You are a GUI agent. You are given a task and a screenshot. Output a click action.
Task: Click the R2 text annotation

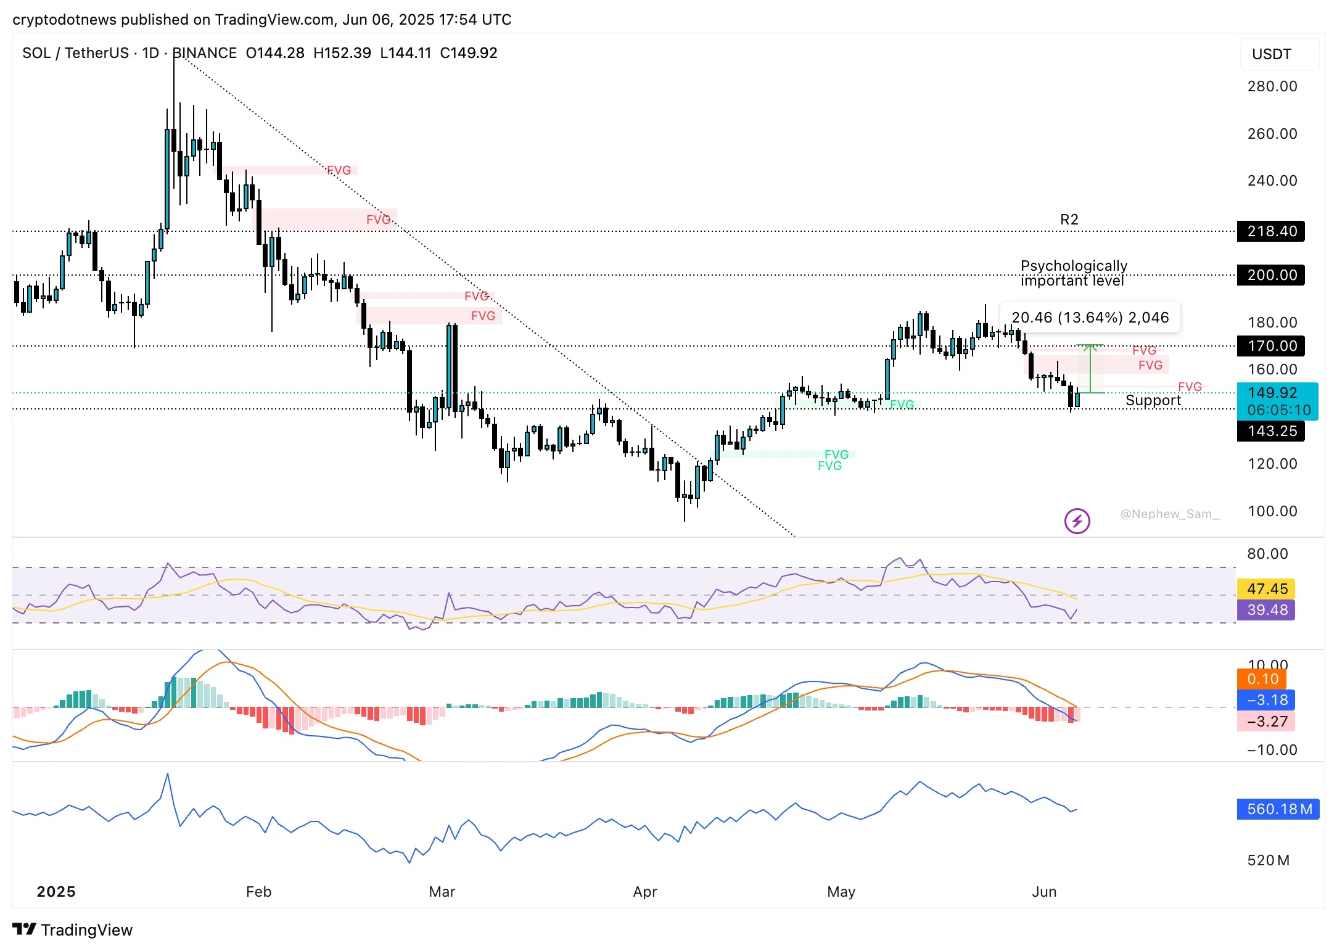tap(1069, 220)
